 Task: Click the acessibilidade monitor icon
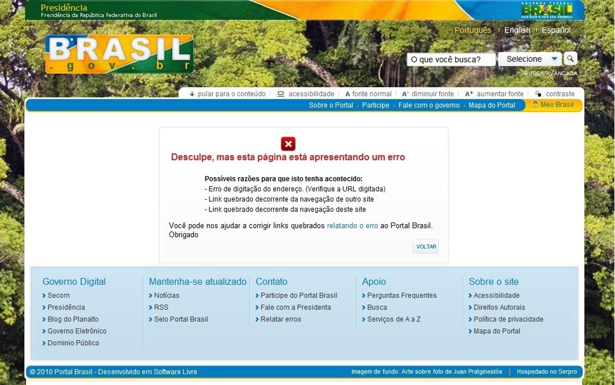(x=280, y=94)
